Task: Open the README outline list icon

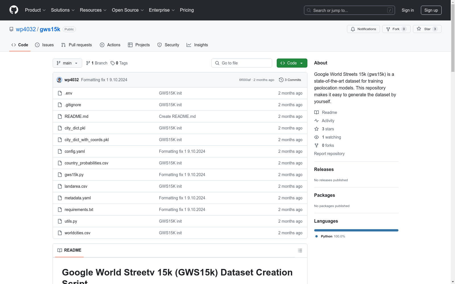Action: (300, 250)
